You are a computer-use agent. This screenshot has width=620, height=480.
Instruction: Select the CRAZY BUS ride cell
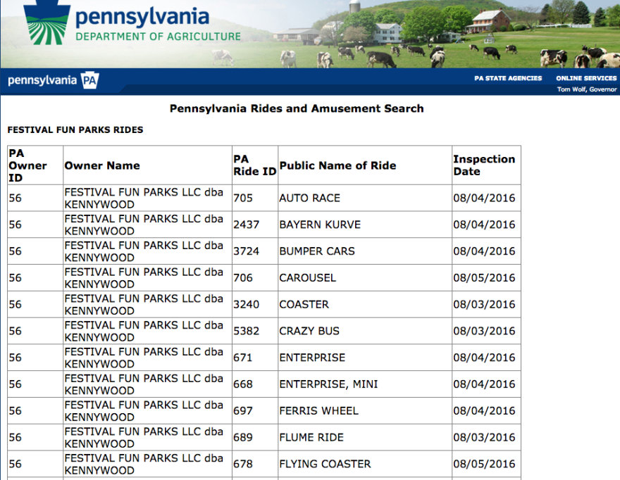click(x=364, y=331)
